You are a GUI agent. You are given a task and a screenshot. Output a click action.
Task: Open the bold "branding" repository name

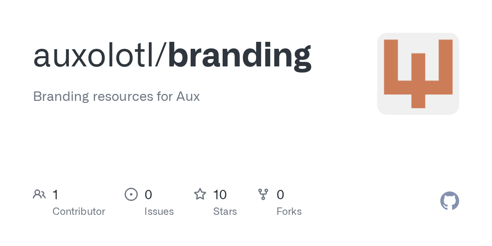point(239,56)
